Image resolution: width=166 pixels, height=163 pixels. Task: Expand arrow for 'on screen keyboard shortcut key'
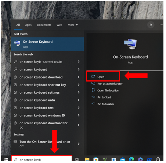tap(79, 85)
